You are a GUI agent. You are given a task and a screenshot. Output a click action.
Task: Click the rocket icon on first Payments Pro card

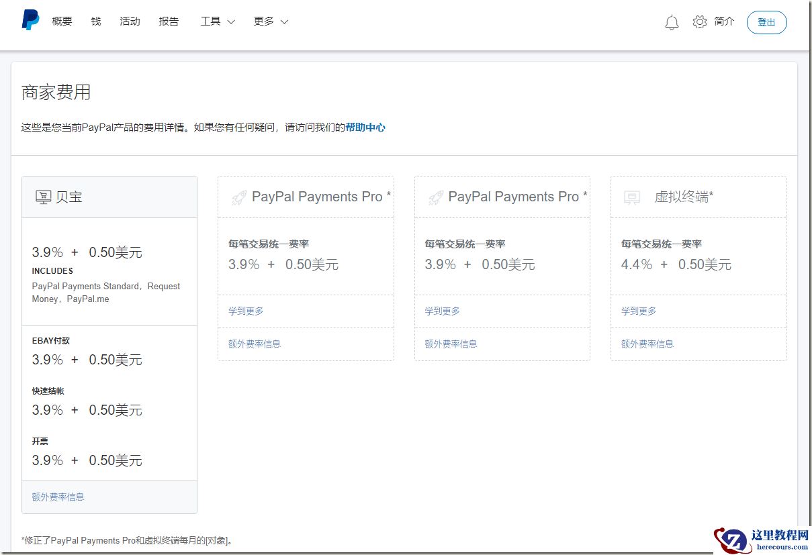(x=238, y=197)
